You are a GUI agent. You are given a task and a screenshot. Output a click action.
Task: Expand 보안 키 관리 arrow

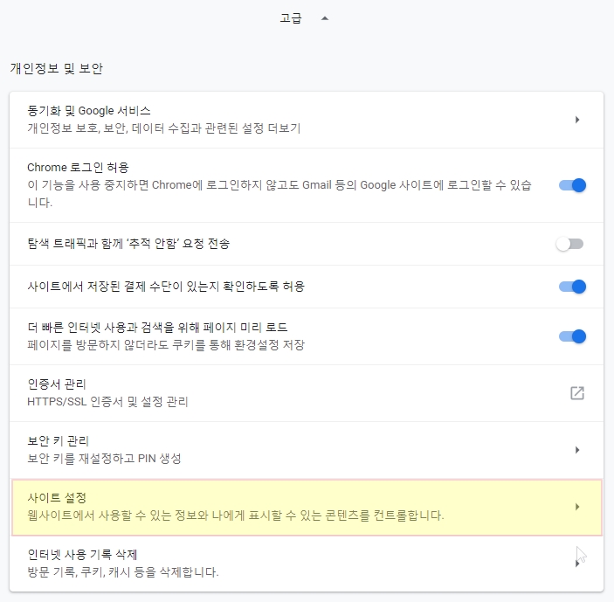tap(577, 450)
